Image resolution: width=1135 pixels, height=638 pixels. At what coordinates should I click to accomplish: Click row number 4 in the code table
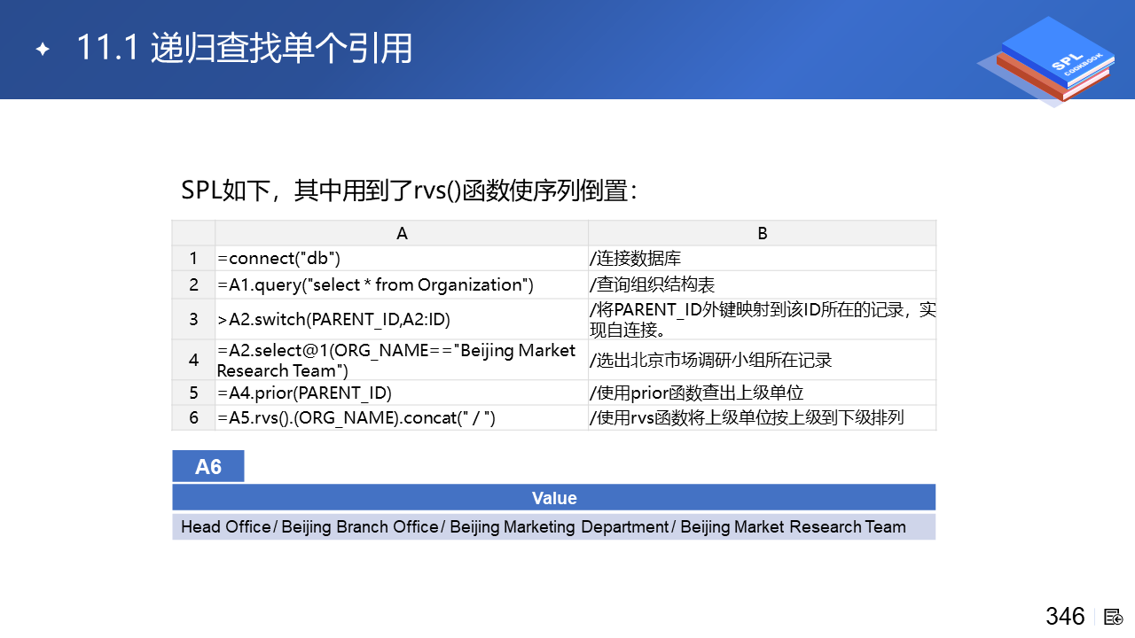pyautogui.click(x=193, y=360)
